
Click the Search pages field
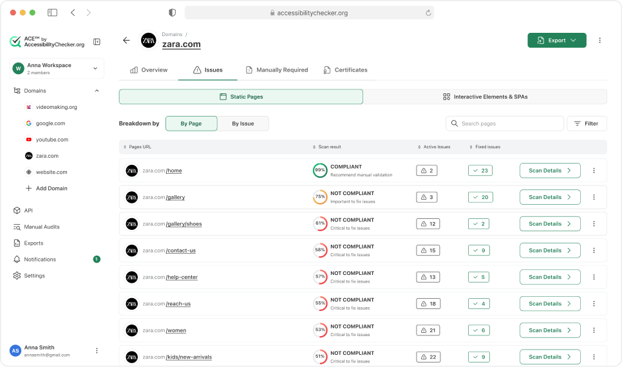(x=505, y=124)
